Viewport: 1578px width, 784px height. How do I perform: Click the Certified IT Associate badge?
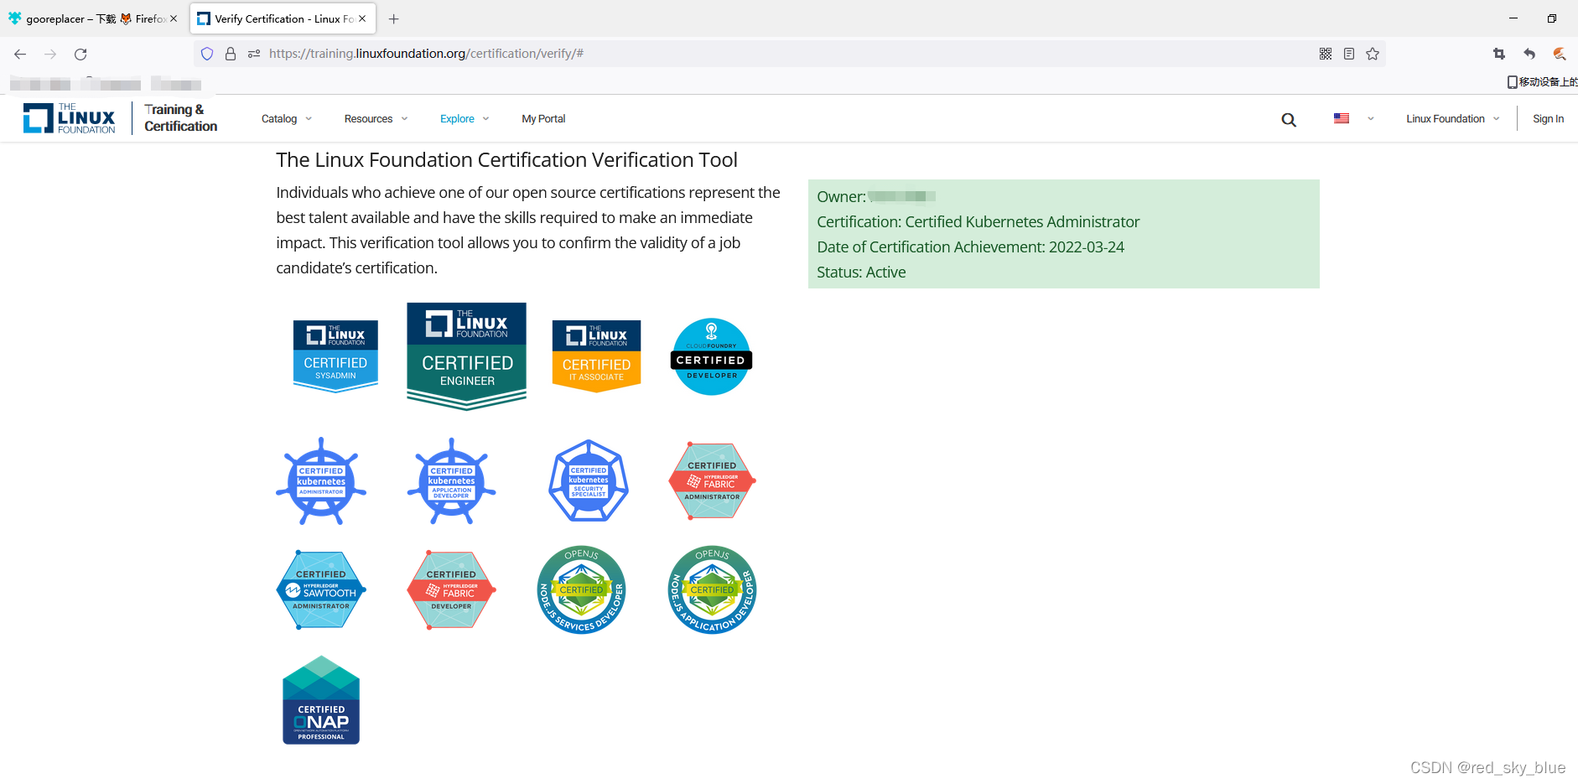pos(596,356)
